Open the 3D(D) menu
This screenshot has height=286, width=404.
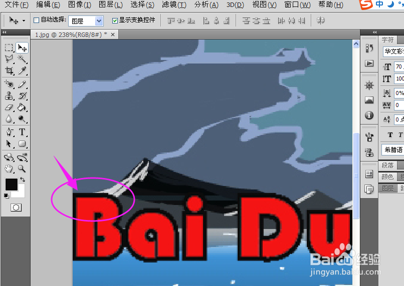pyautogui.click(x=235, y=4)
